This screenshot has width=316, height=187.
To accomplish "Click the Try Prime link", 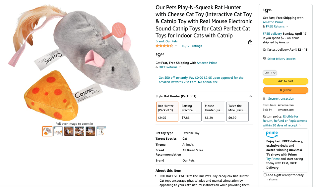I will [x=273, y=159].
